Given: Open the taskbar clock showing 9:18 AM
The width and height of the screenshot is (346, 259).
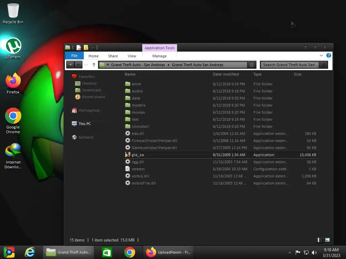Looking at the screenshot, I should [331, 253].
